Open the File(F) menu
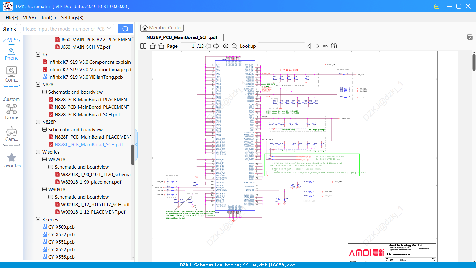476x268 pixels. coord(12,18)
